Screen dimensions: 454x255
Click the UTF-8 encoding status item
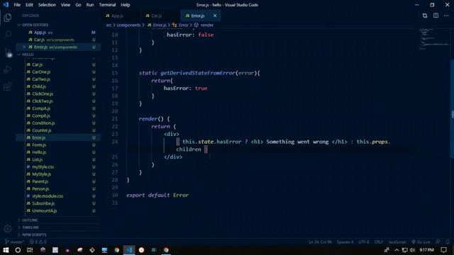tap(364, 242)
